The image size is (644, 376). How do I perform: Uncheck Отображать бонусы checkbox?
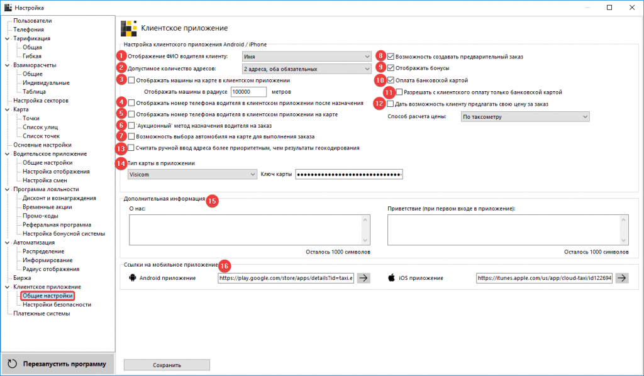391,68
